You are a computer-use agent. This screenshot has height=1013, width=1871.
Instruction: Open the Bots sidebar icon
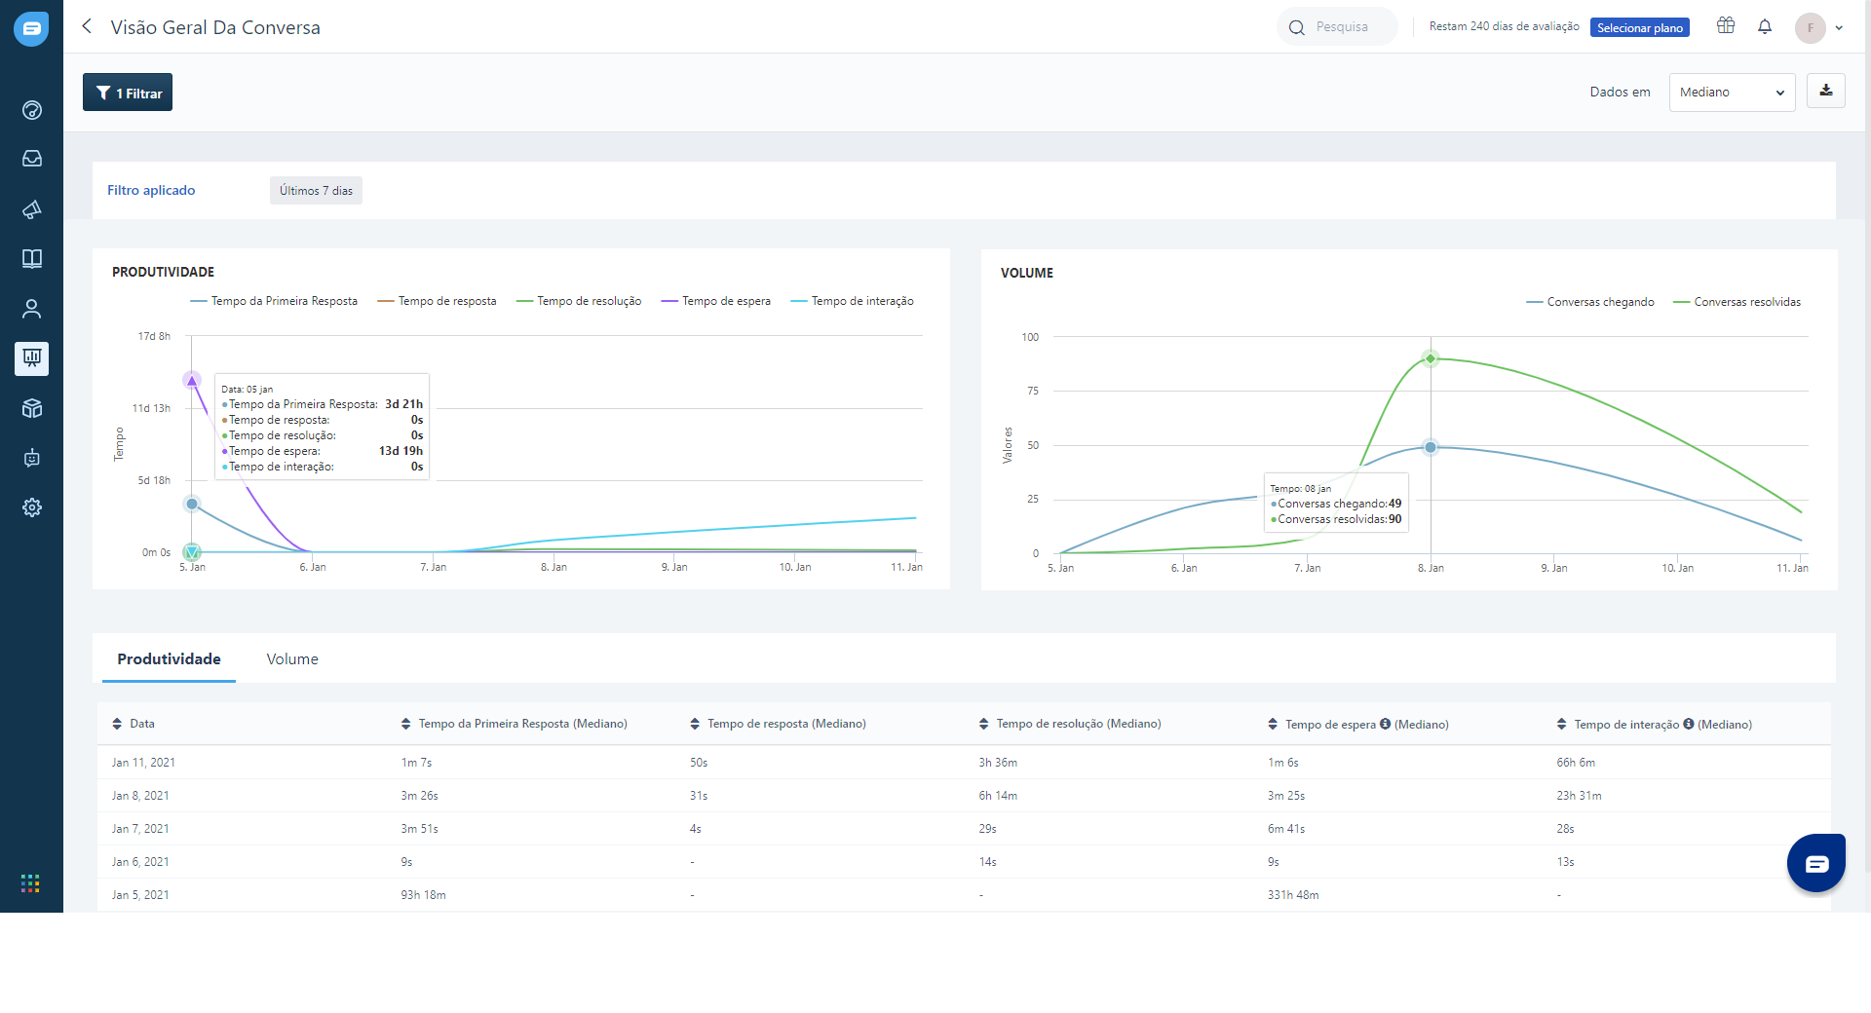pos(32,458)
